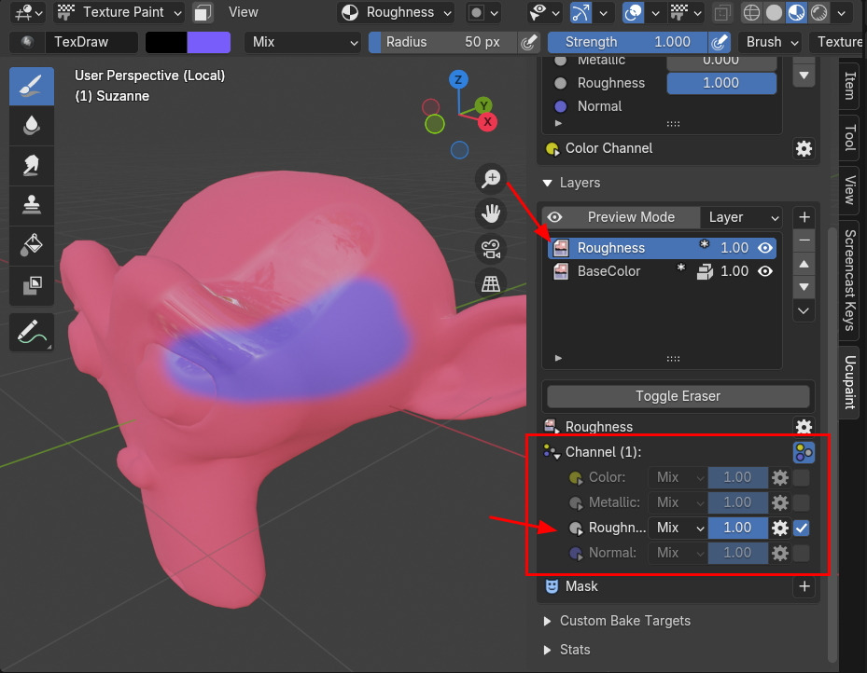Viewport: 867px width, 673px height.
Task: Toggle Radius pressure sensitivity pen icon
Action: pyautogui.click(x=529, y=42)
